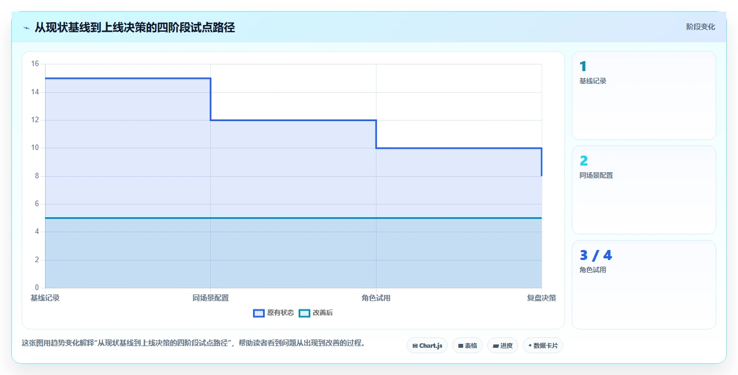The width and height of the screenshot is (738, 375).
Task: Select the stage 1 基线记录 card
Action: (643, 96)
